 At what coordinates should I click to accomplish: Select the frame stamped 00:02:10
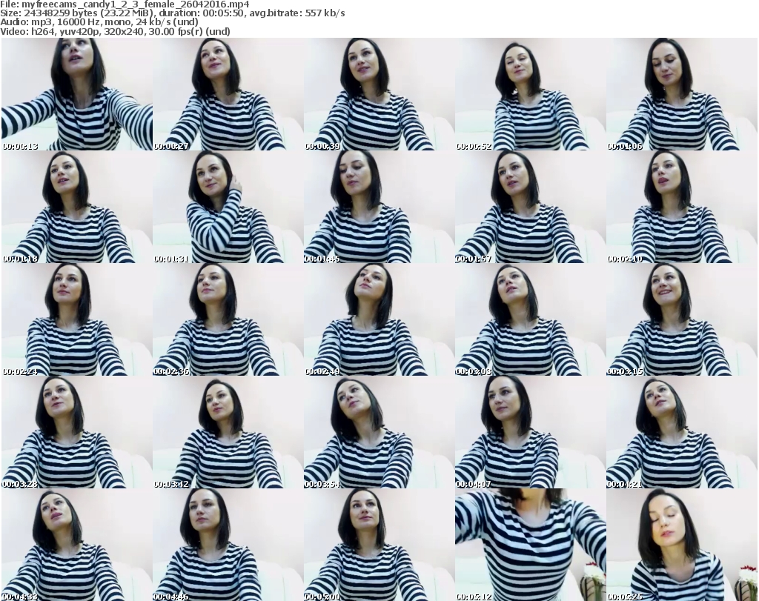(x=682, y=207)
